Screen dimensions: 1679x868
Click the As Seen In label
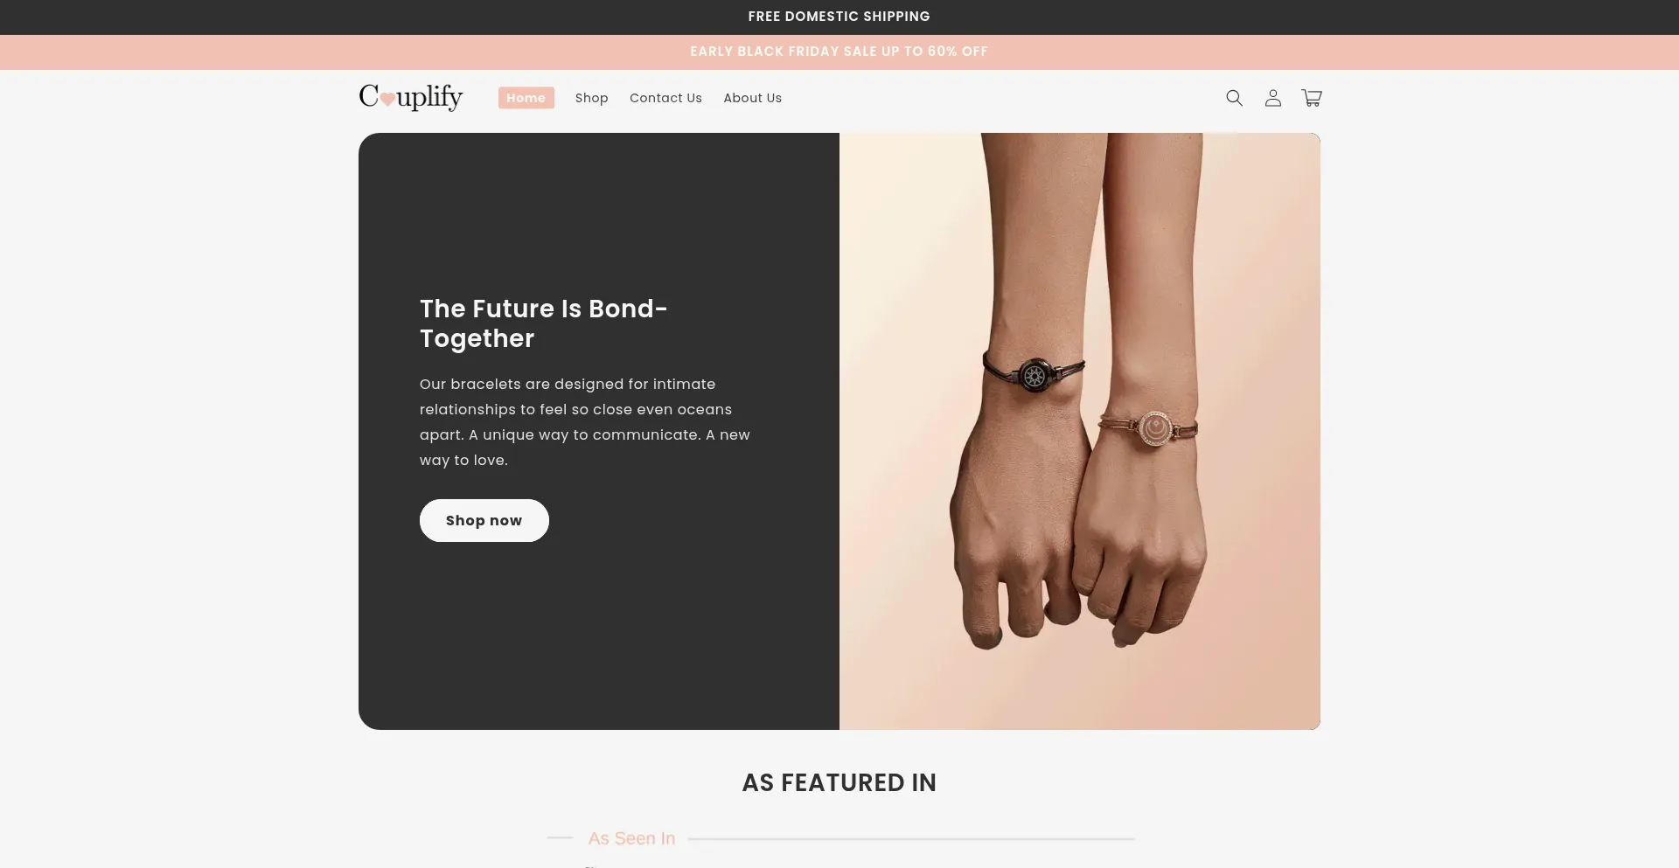(x=631, y=838)
